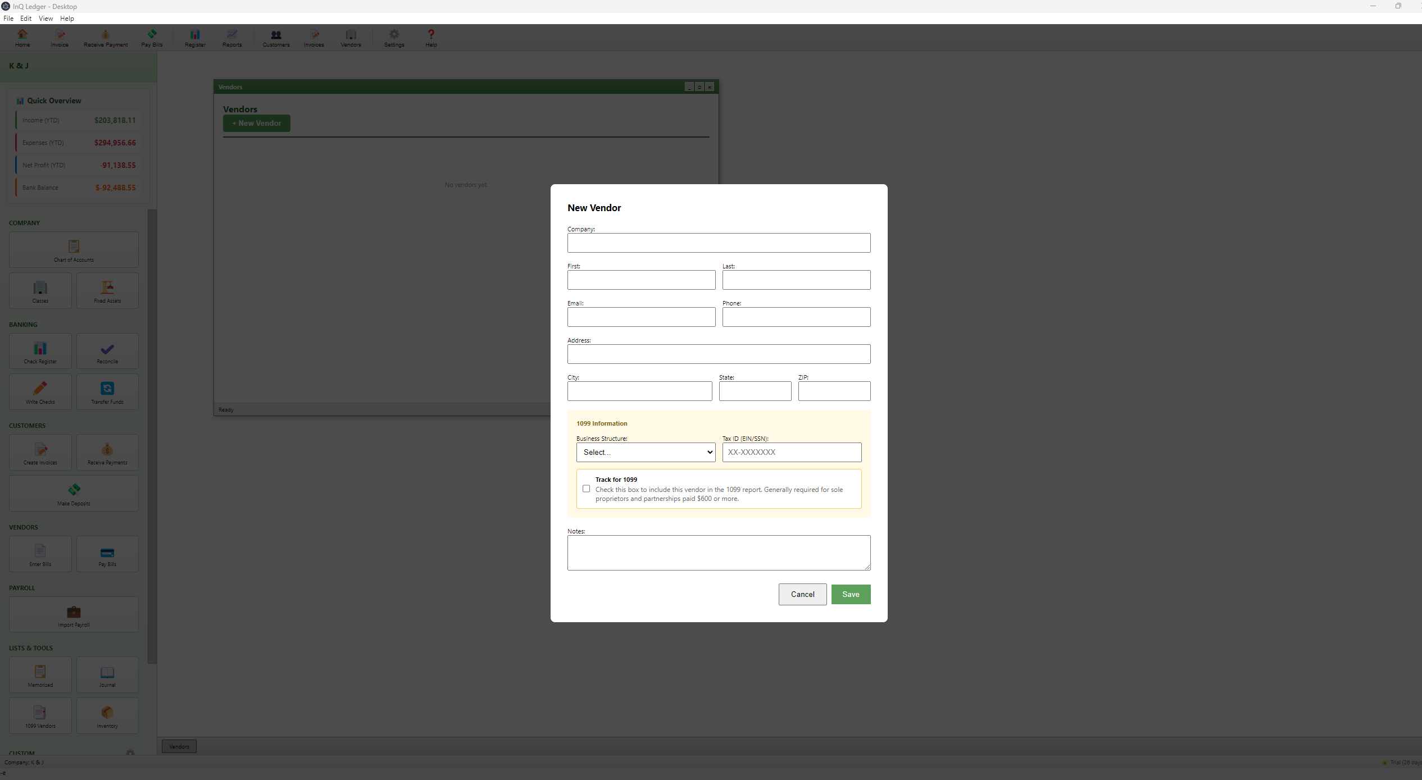Save the new vendor
Image resolution: width=1422 pixels, height=780 pixels.
[851, 594]
